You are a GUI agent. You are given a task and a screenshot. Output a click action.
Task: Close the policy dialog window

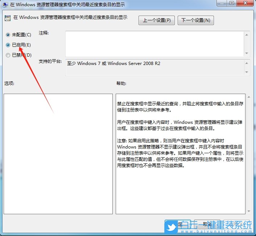coord(245,3)
